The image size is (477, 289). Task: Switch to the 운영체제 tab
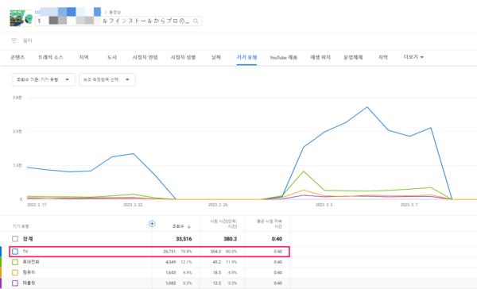pos(353,57)
